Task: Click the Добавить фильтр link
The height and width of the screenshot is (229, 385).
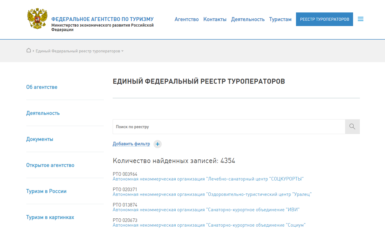Action: tap(131, 144)
